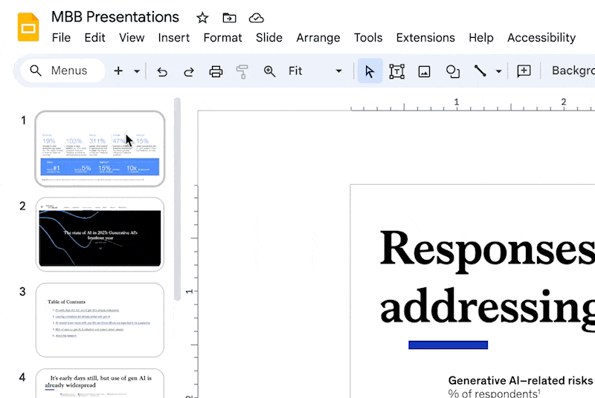Open the Help menu
The width and height of the screenshot is (595, 398).
pos(480,37)
